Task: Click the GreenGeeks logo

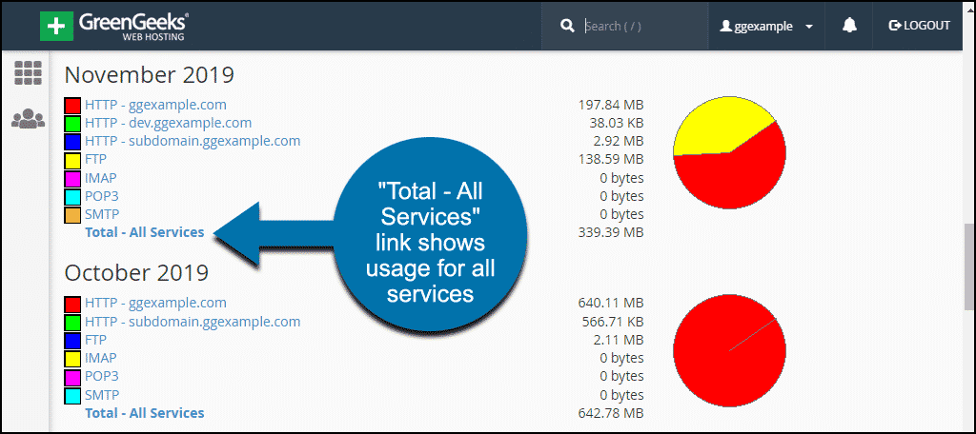Action: 114,26
